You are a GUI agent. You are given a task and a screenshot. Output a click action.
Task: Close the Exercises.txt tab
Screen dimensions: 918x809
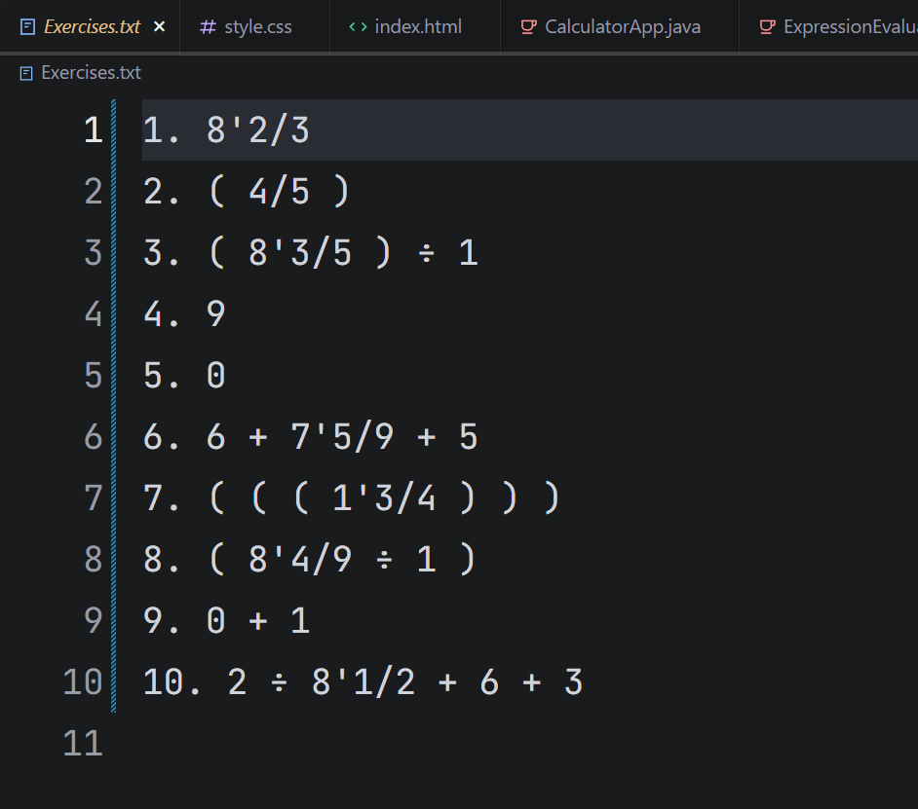coord(159,27)
